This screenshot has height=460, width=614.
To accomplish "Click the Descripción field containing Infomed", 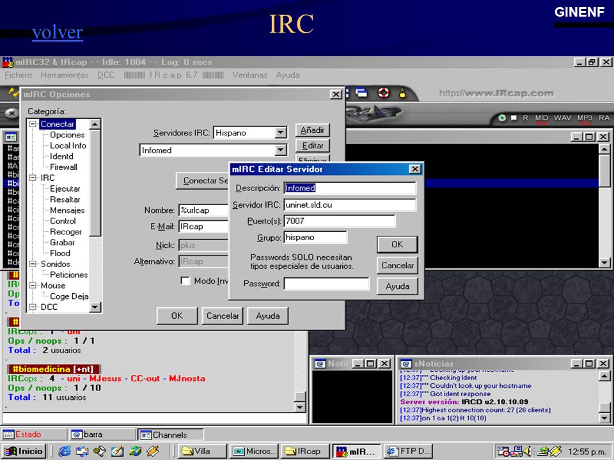I will 350,188.
